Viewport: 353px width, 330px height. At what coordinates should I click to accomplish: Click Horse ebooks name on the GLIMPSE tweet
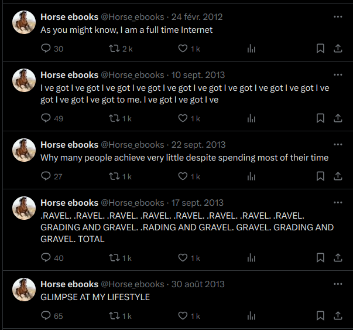click(x=69, y=284)
